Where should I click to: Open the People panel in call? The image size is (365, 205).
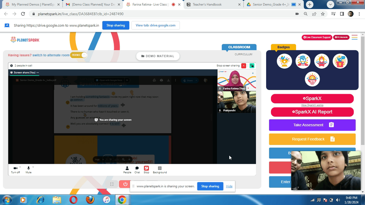[x=127, y=170]
